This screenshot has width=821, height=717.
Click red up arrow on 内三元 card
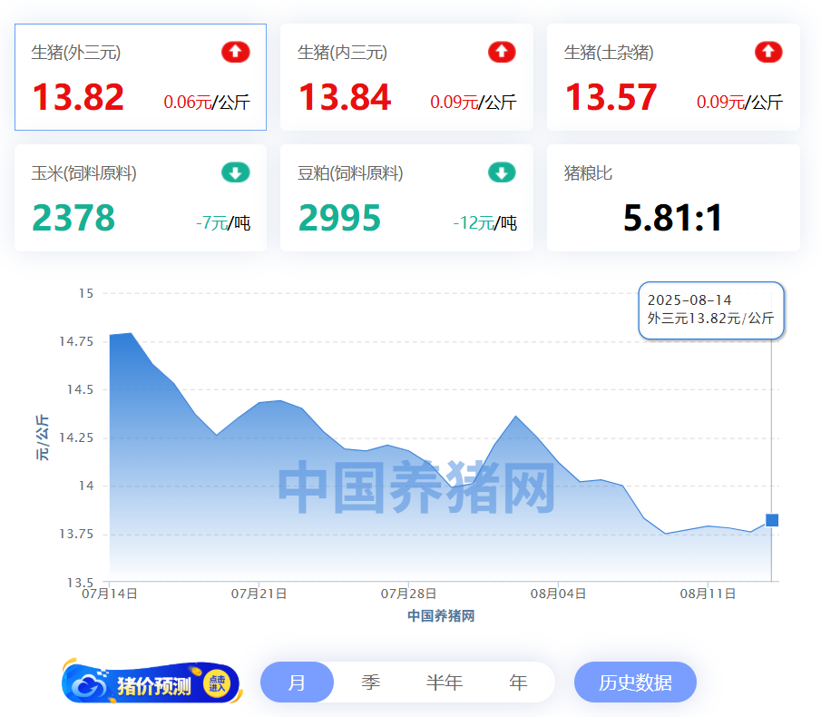click(x=503, y=52)
